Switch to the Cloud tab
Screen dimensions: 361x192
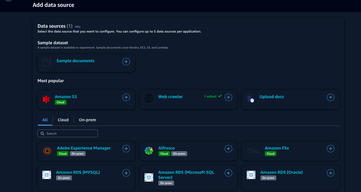63,120
